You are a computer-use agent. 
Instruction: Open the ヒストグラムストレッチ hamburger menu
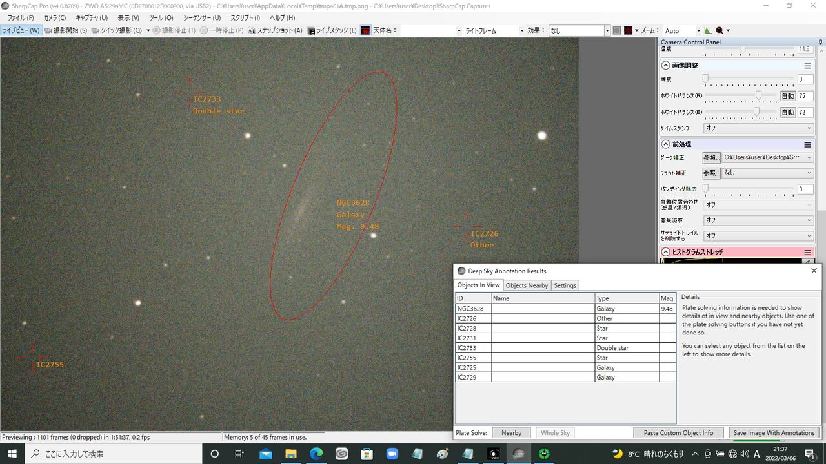807,253
